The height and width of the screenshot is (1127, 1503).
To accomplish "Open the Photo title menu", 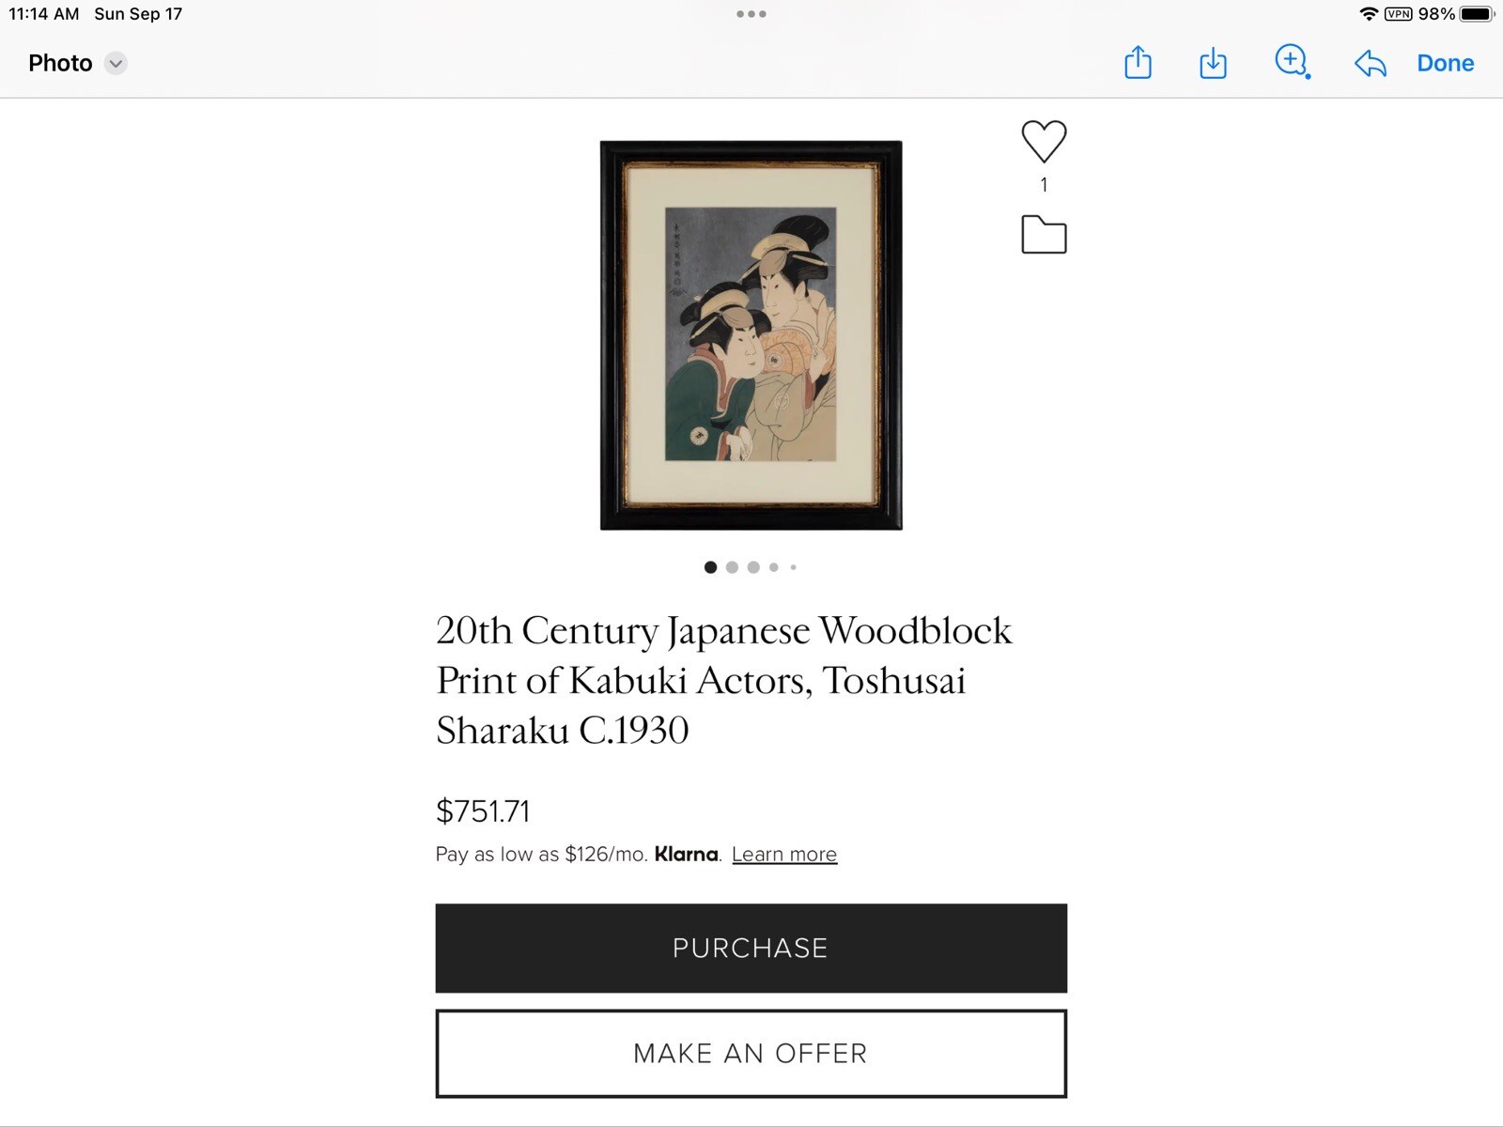I will (60, 64).
